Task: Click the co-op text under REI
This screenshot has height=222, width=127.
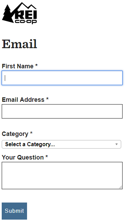Action: 26,22
